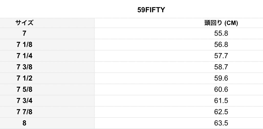Select the 60.6 circumference cell
263x129 pixels.
click(221, 89)
